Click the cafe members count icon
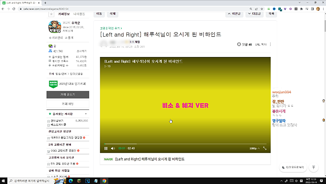This screenshot has height=184, width=326. pos(50,51)
